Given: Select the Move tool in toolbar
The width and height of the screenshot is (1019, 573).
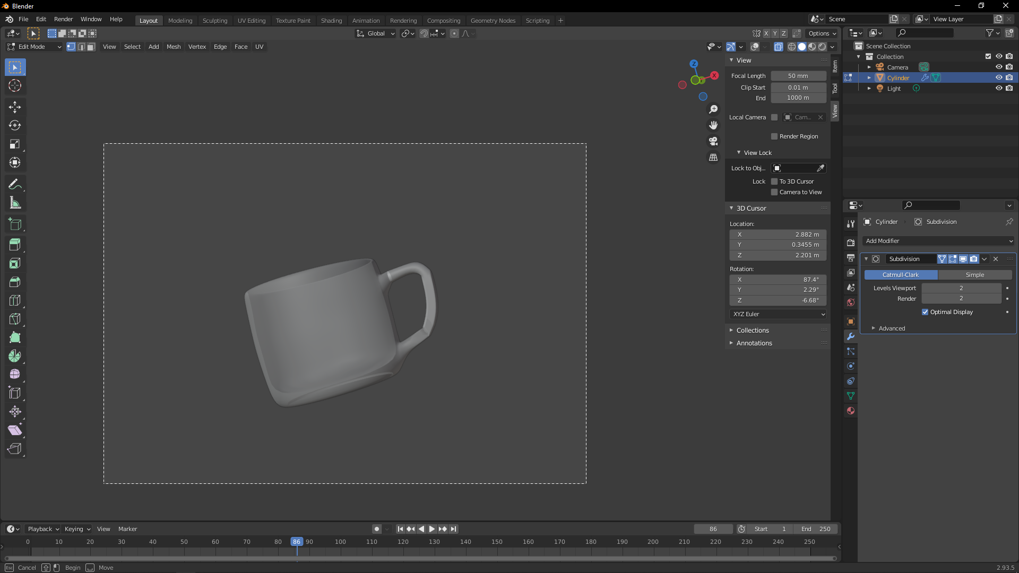Looking at the screenshot, I should point(15,107).
